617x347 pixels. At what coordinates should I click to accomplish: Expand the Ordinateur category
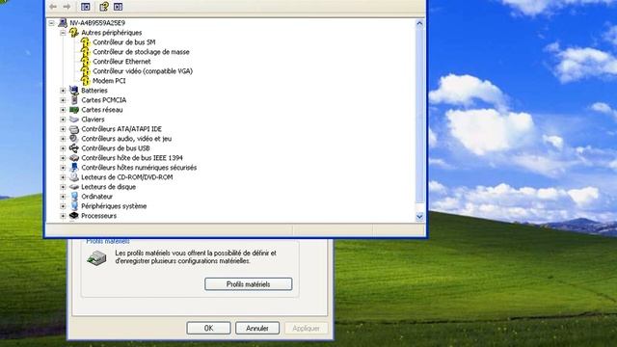[63, 197]
